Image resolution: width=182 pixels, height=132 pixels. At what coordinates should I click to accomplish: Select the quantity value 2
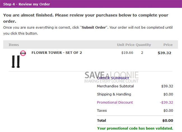tap(142, 53)
